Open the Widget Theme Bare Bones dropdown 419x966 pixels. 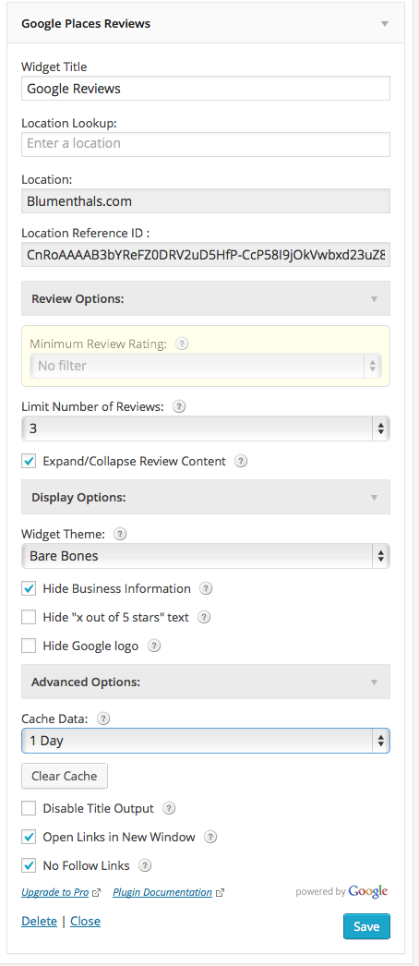(x=206, y=556)
